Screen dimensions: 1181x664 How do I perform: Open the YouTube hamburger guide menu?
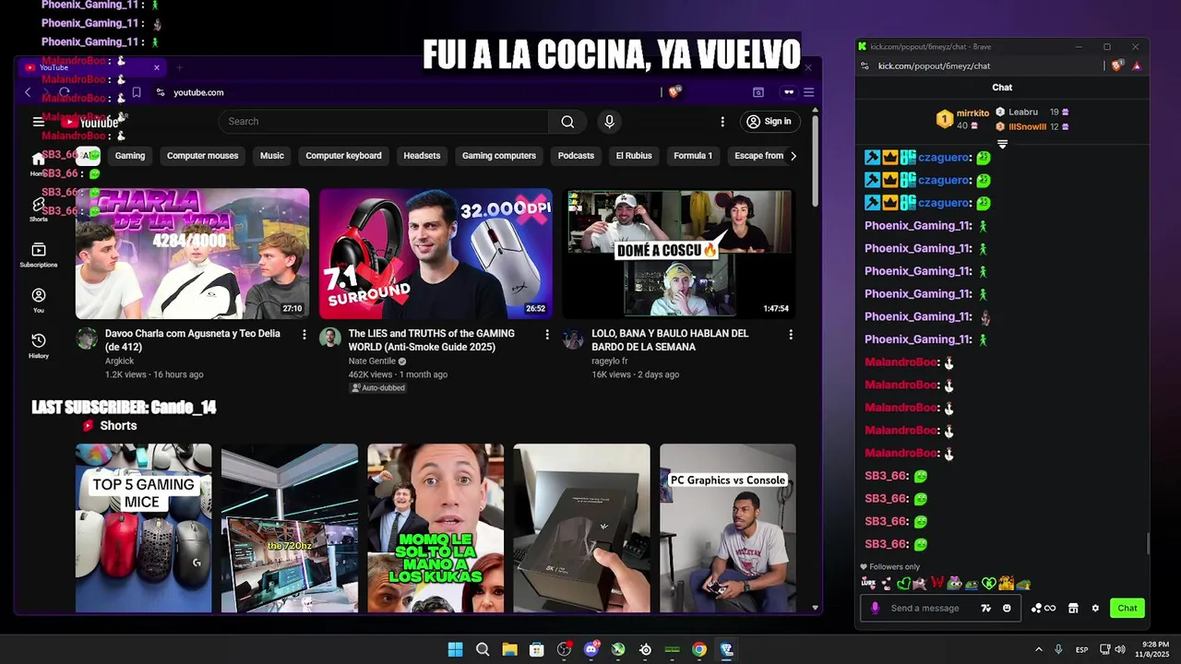pos(38,122)
